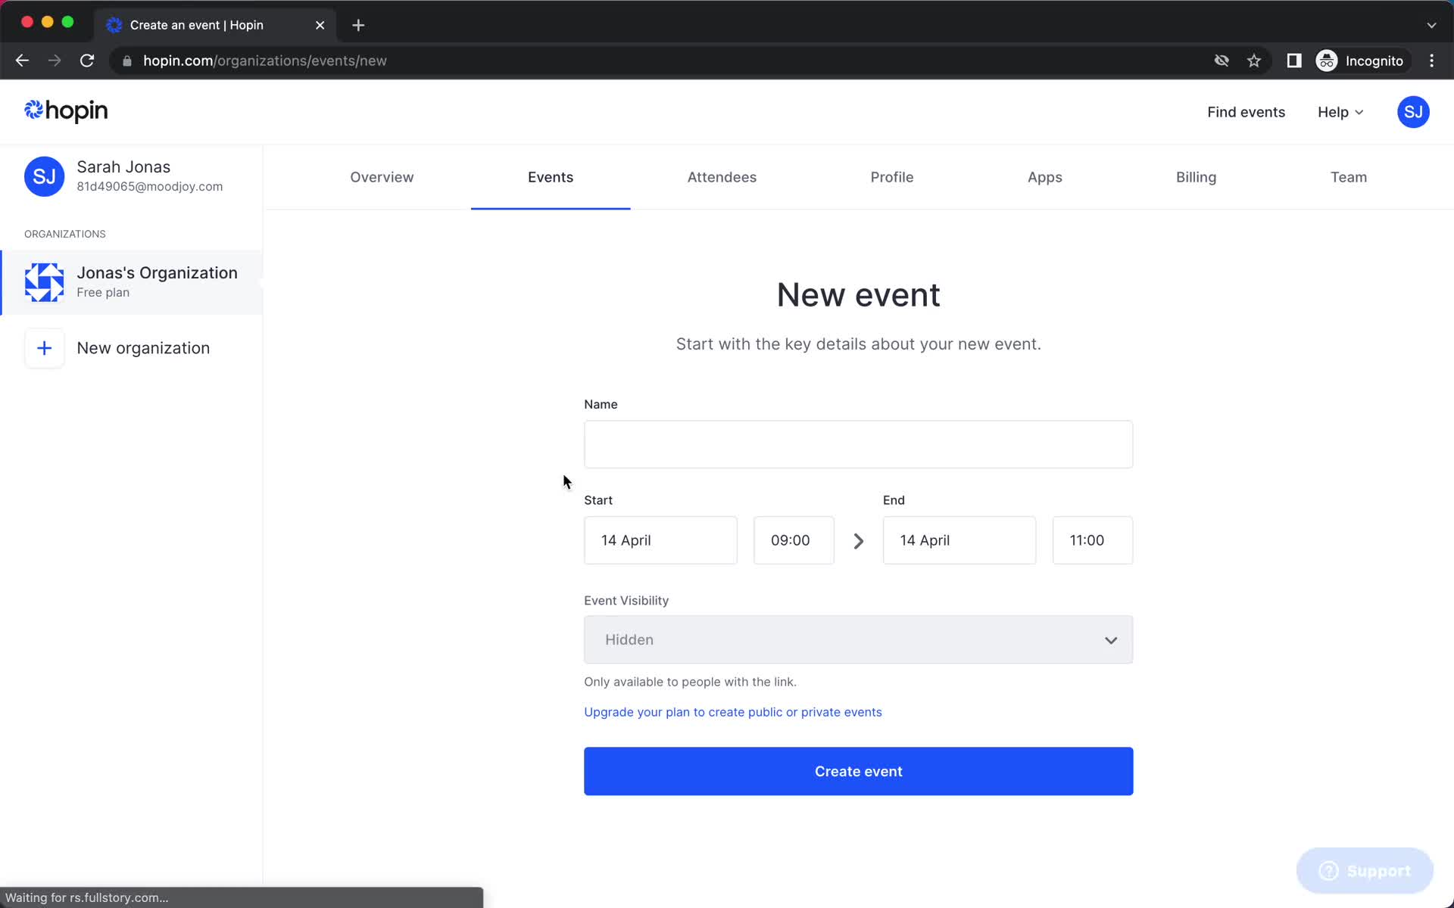The width and height of the screenshot is (1454, 908).
Task: Open the Event Visibility dropdown
Action: click(858, 639)
